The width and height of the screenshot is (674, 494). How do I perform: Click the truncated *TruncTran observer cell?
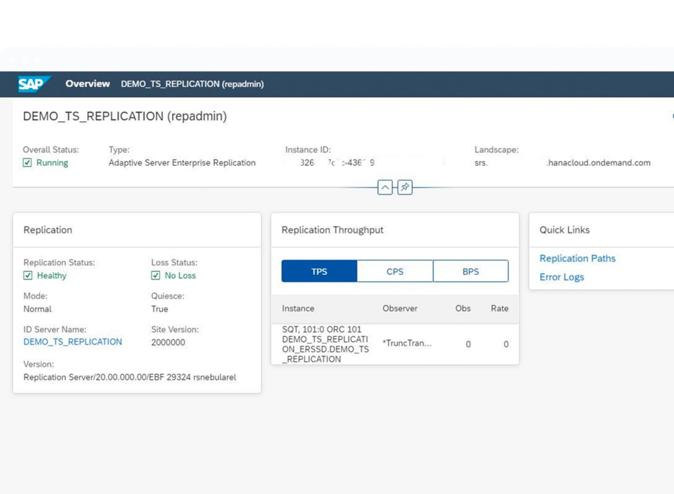coord(407,344)
